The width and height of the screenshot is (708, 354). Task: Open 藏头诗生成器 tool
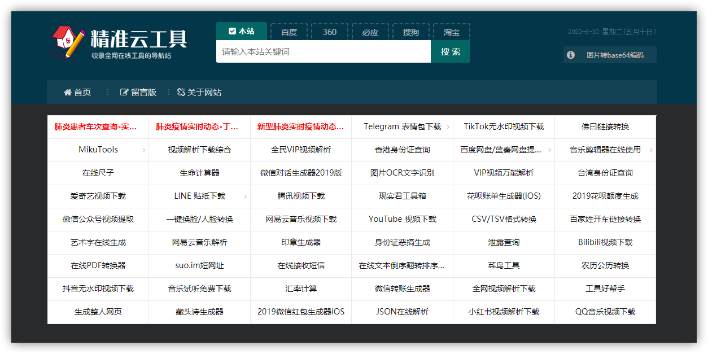[x=199, y=312]
